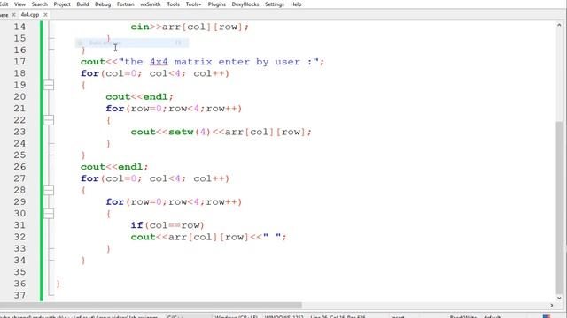Click the cin>>arr[col][row]; code on line 14
Viewport: 567px width, 318px height.
pos(190,26)
